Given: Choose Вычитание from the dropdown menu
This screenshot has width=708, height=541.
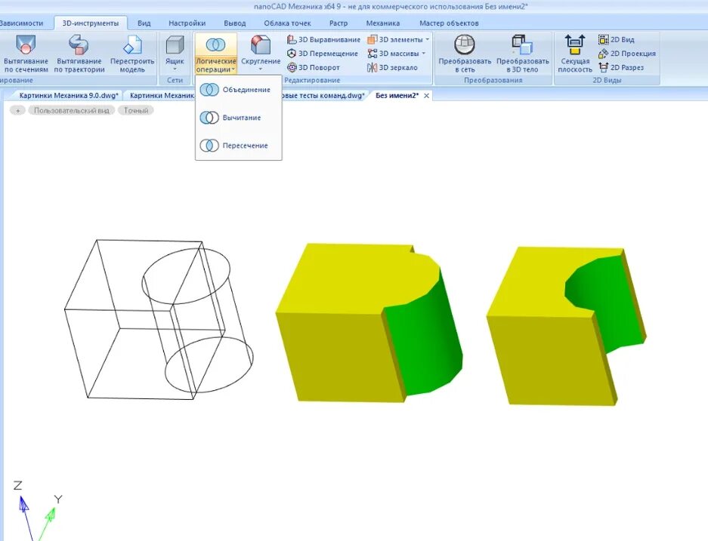Looking at the screenshot, I should pyautogui.click(x=239, y=118).
